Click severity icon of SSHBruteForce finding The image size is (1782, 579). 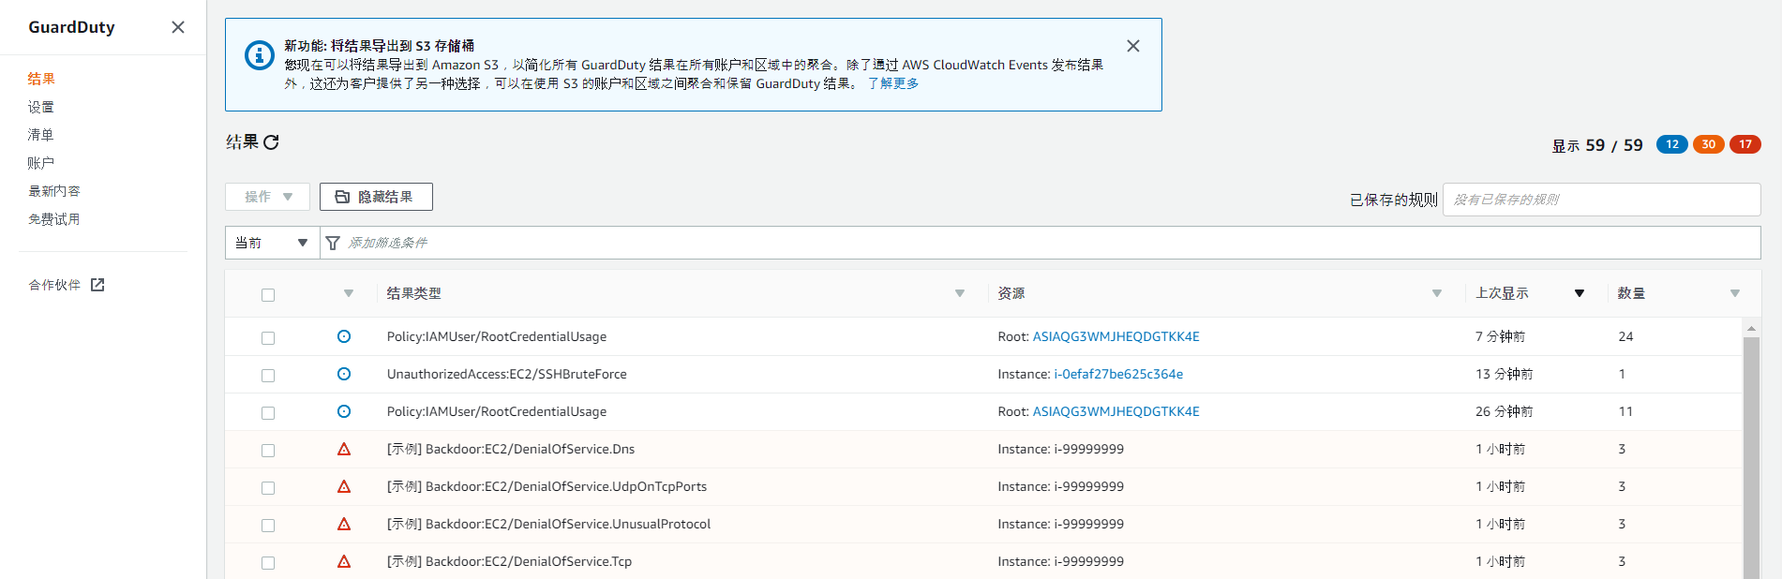pos(344,374)
